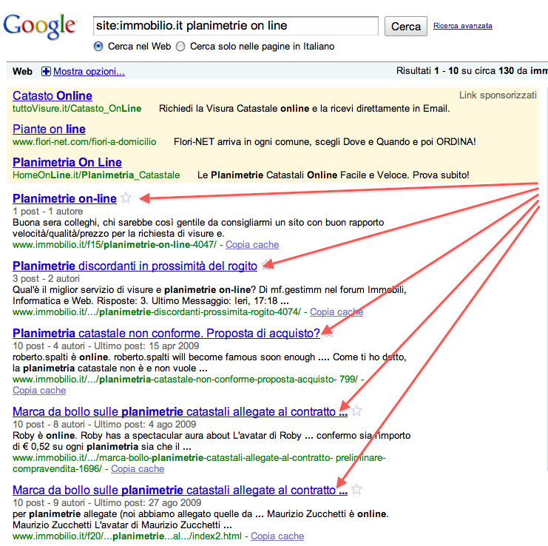Viewport: 548px width, 546px height.
Task: Click the HomeOnLine.it/Planimetria_Catastale URL
Action: (x=96, y=175)
